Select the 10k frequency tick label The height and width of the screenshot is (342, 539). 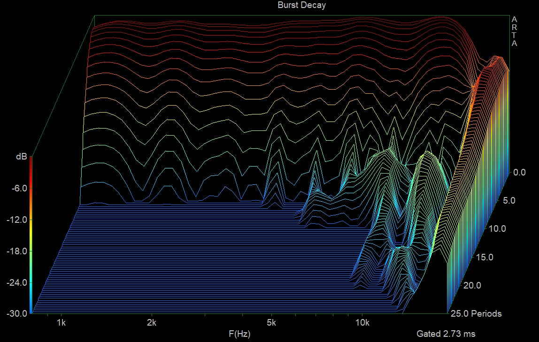(x=362, y=323)
